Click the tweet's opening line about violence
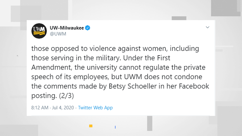This screenshot has height=136, width=242. pos(115,49)
